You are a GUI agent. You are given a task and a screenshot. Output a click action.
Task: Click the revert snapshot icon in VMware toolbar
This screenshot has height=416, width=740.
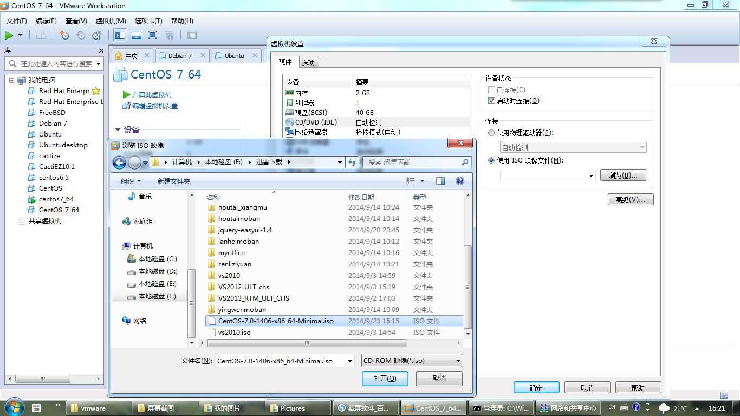click(x=81, y=35)
